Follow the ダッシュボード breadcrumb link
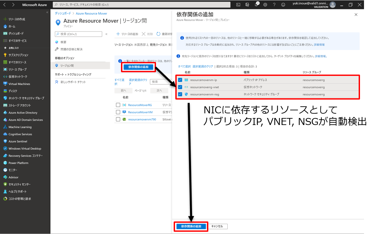 click(x=63, y=14)
